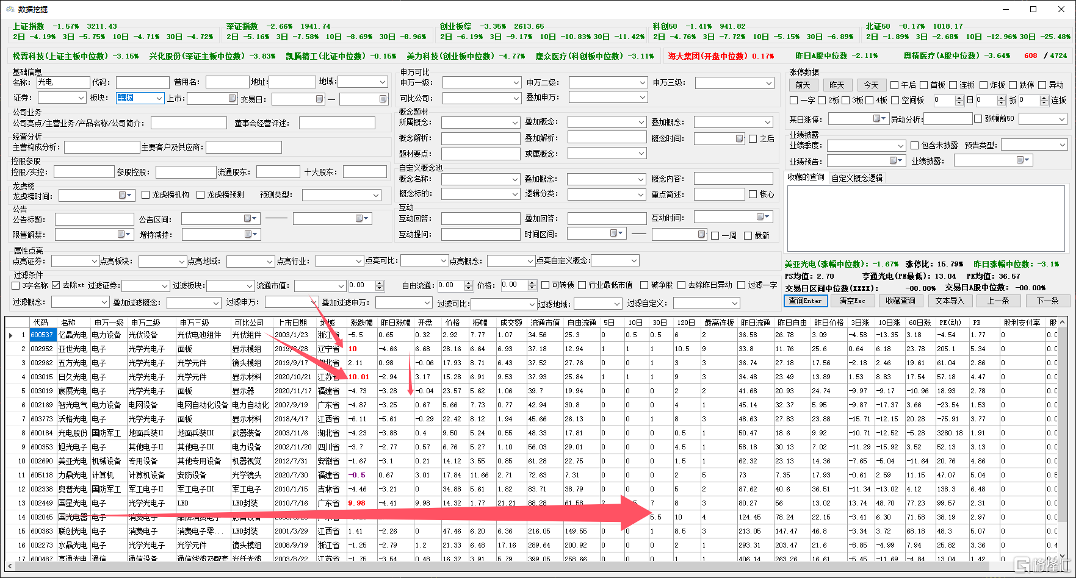This screenshot has width=1076, height=578.
Task: Open the 申万三级 dropdown
Action: coord(769,82)
